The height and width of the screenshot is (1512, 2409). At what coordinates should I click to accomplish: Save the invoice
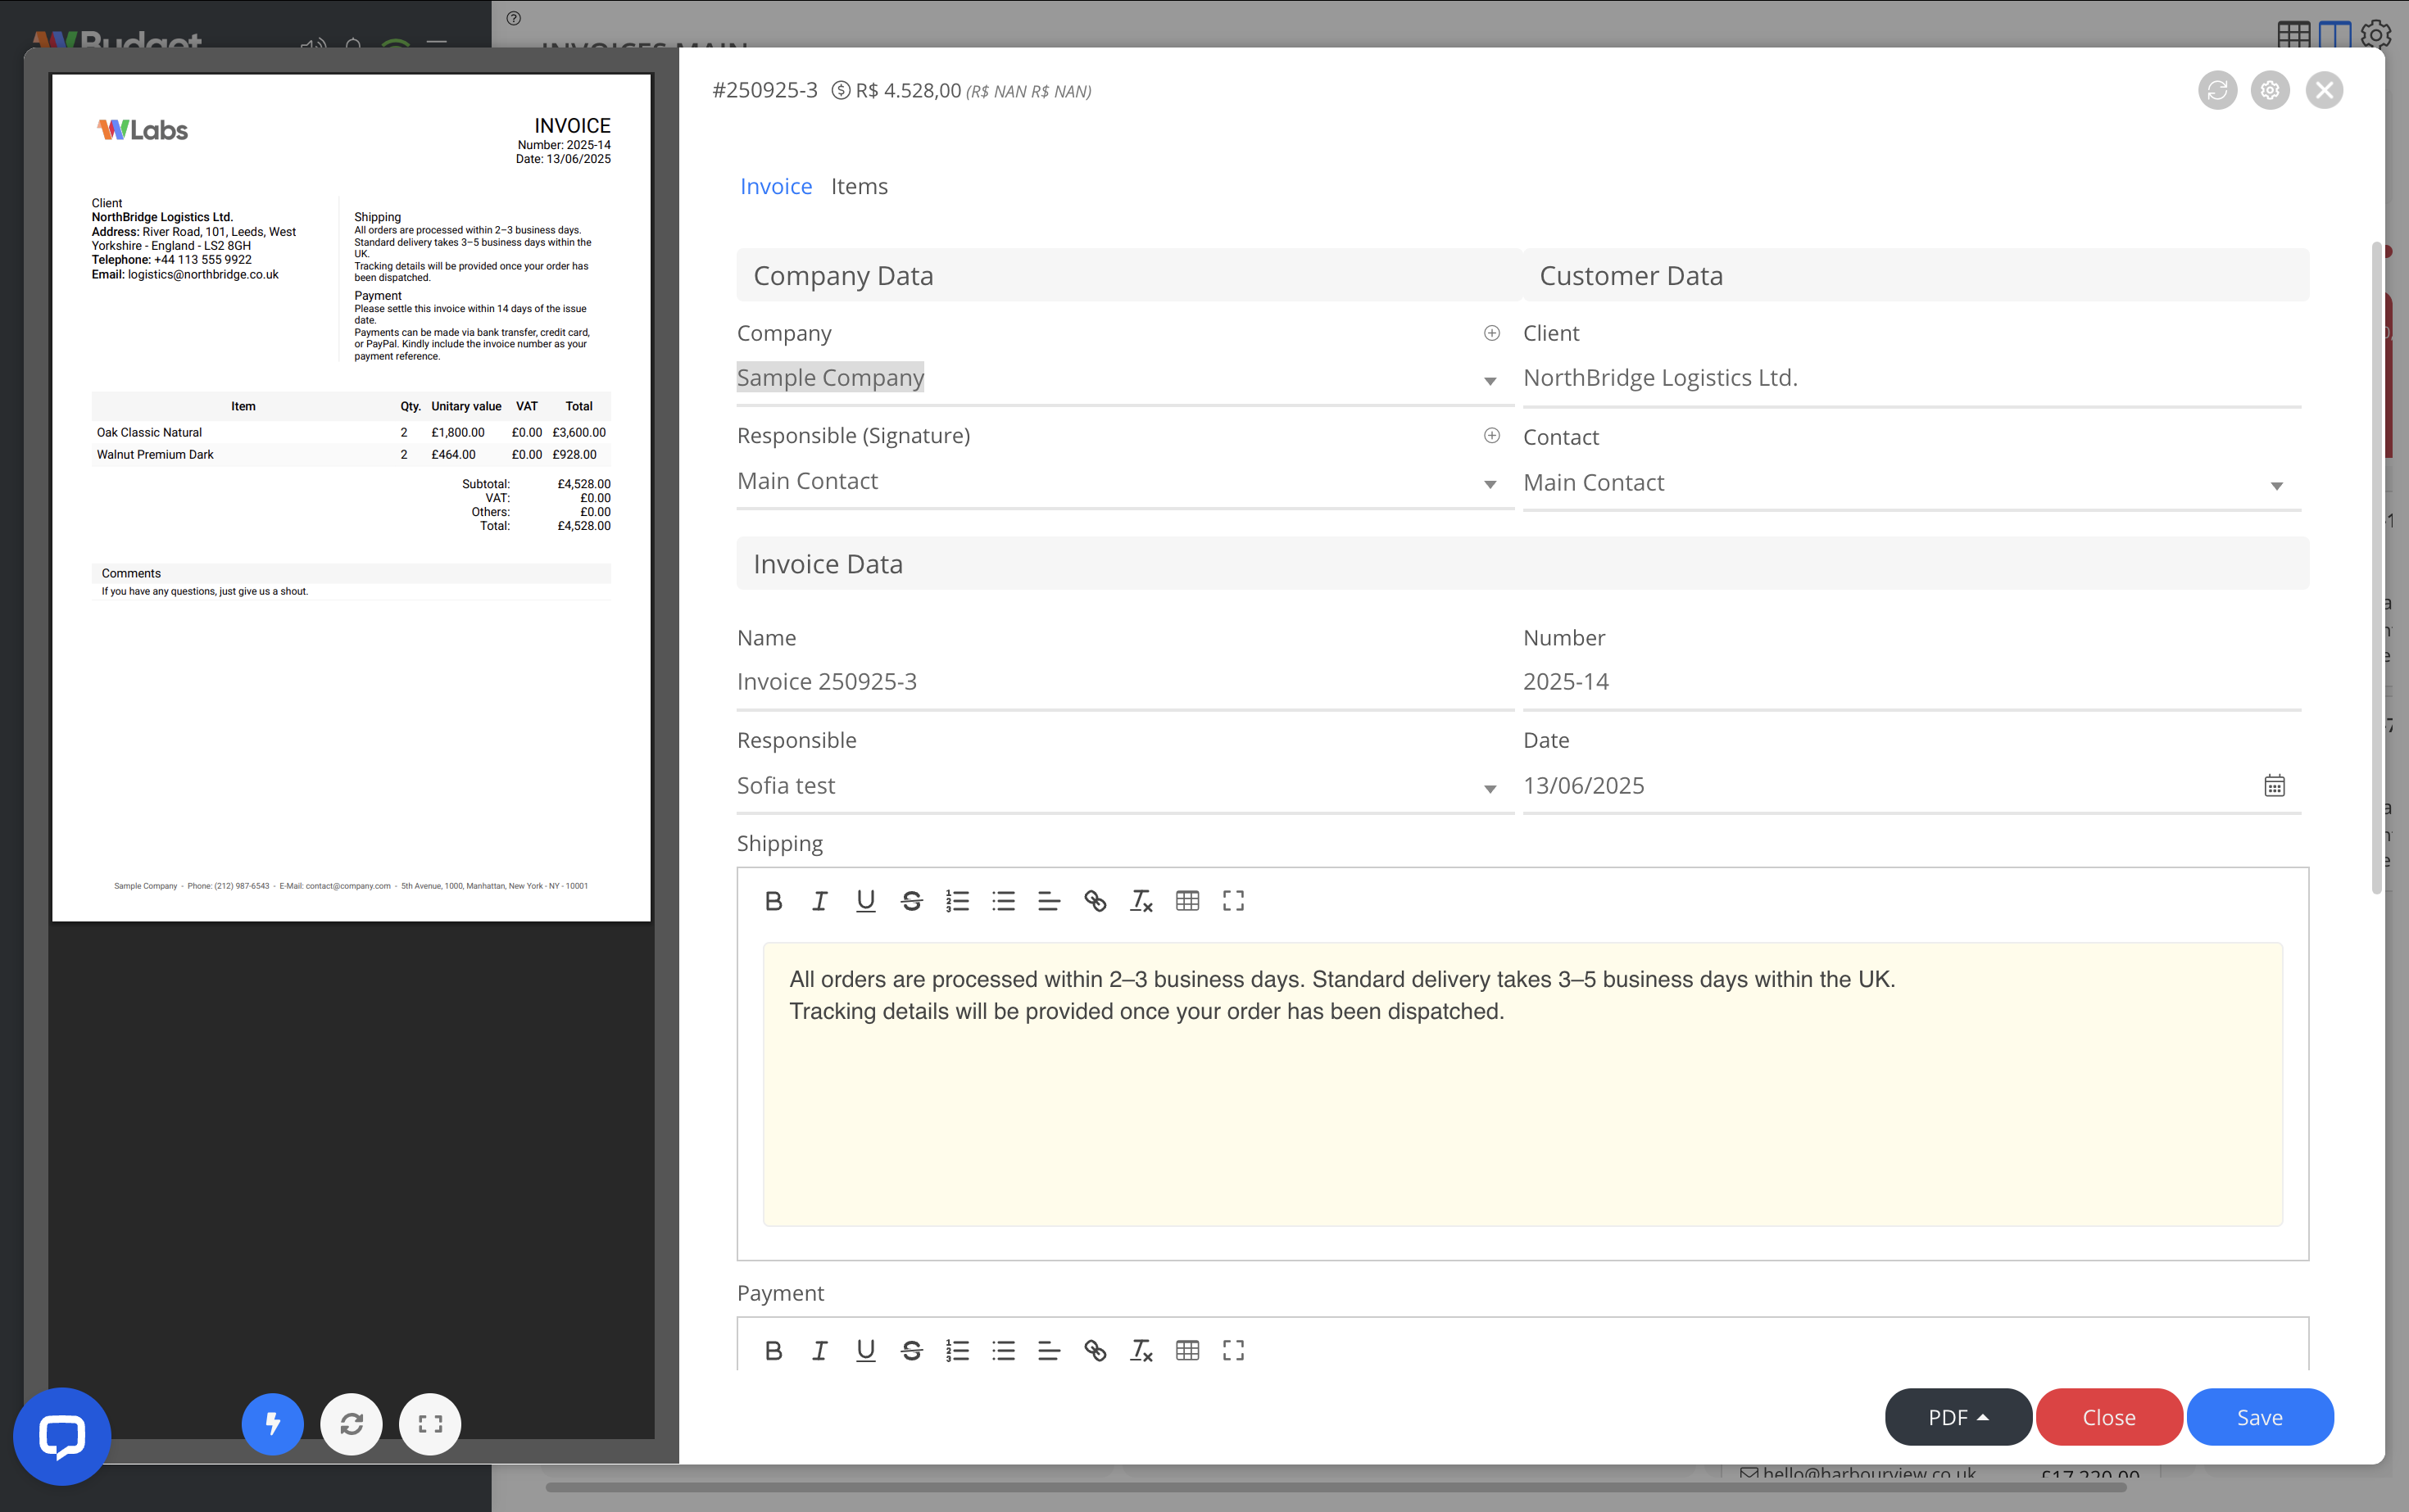click(2260, 1417)
